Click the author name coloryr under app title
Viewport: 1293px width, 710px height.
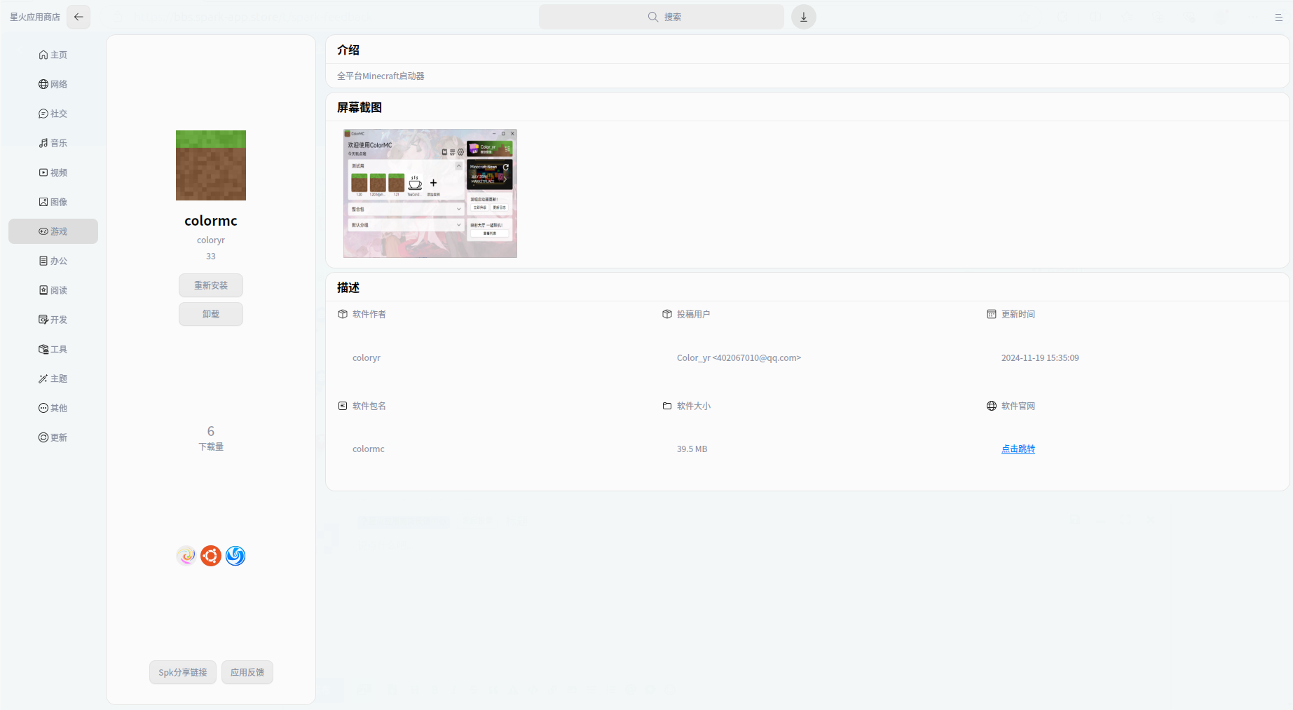pyautogui.click(x=211, y=240)
